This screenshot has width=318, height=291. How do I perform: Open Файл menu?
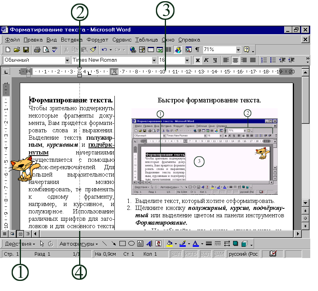click(12, 40)
